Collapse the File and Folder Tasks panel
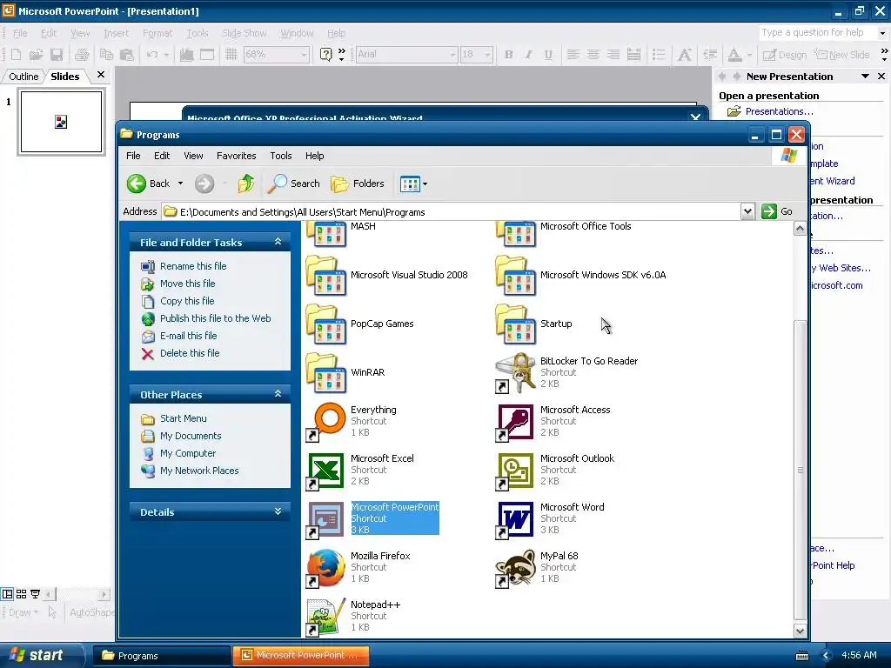 pos(278,242)
